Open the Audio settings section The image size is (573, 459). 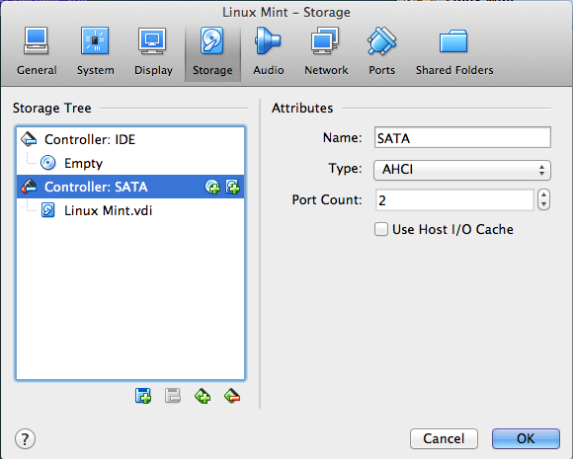(269, 51)
